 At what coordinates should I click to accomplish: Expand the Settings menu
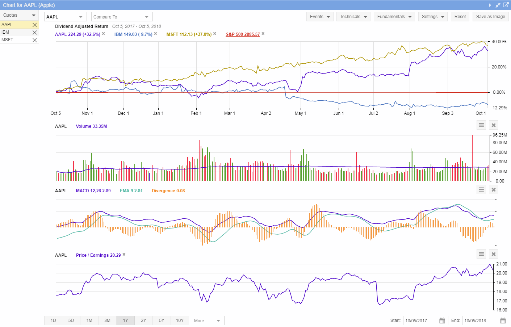pos(433,17)
